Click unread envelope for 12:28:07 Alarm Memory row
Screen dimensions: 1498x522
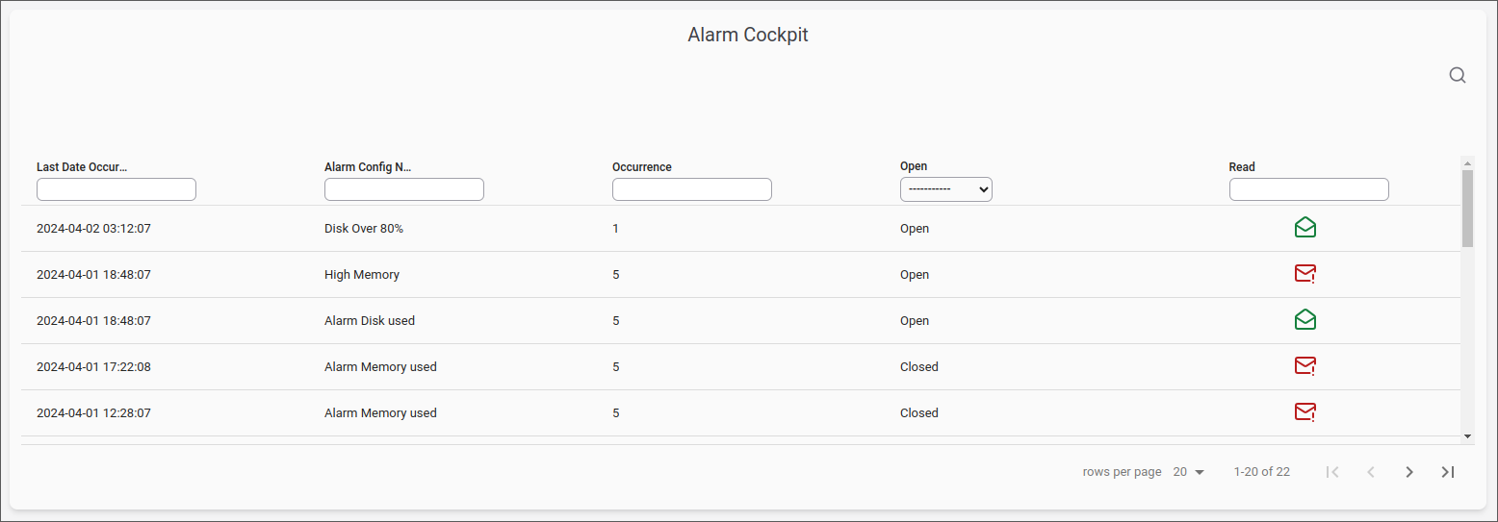click(1305, 412)
